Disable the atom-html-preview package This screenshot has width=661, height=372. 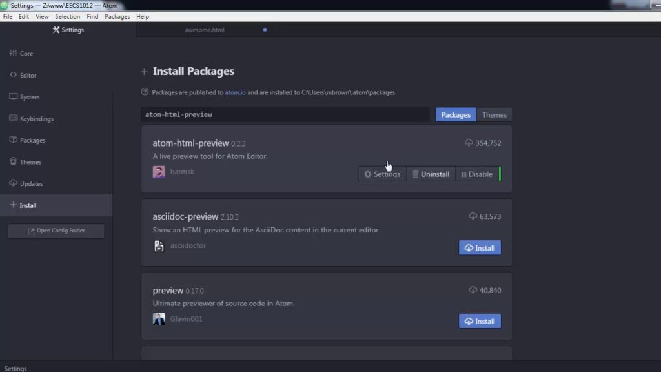(x=478, y=174)
